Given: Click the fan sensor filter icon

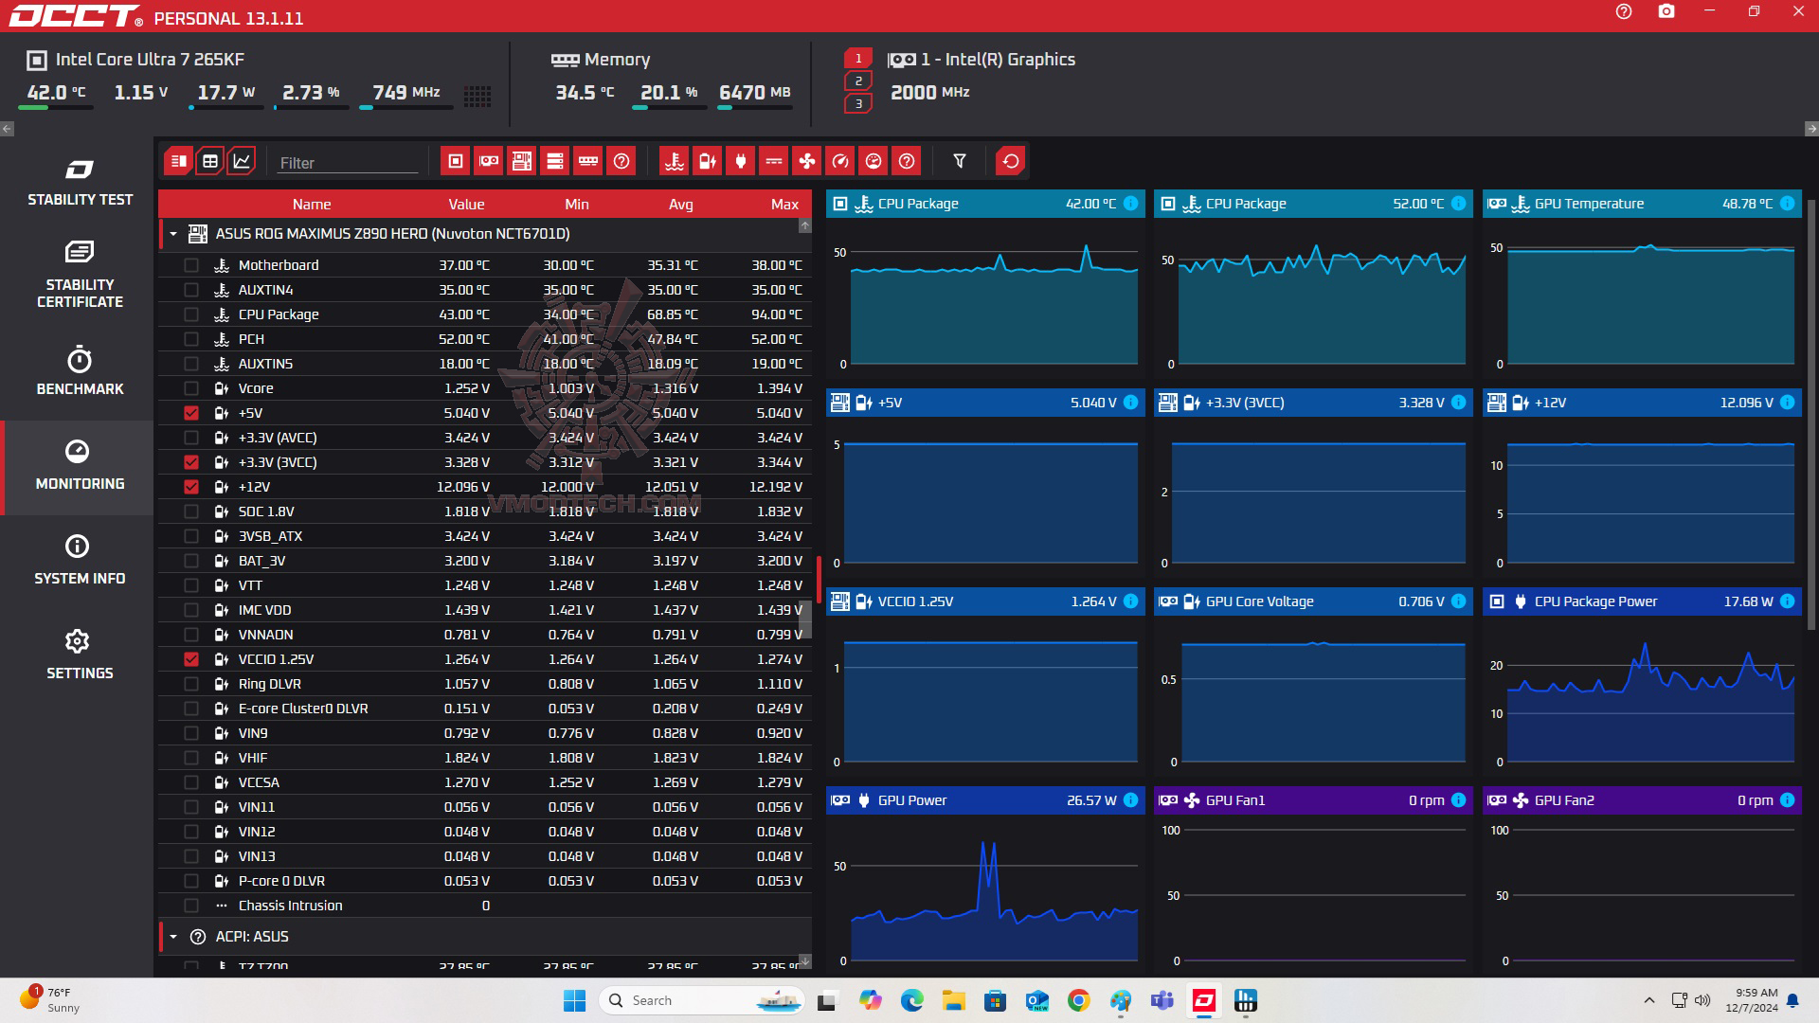Looking at the screenshot, I should [807, 161].
